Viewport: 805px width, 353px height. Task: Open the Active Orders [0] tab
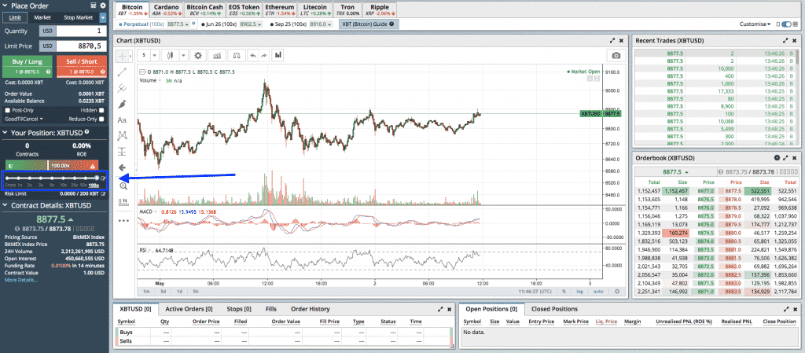189,309
